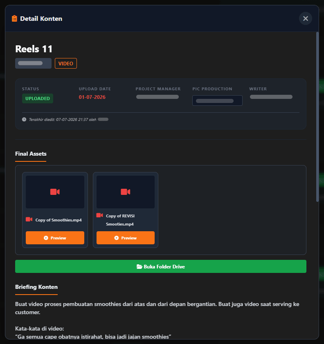324x344 pixels.
Task: Click the VIDEO tag badge
Action: pos(66,63)
